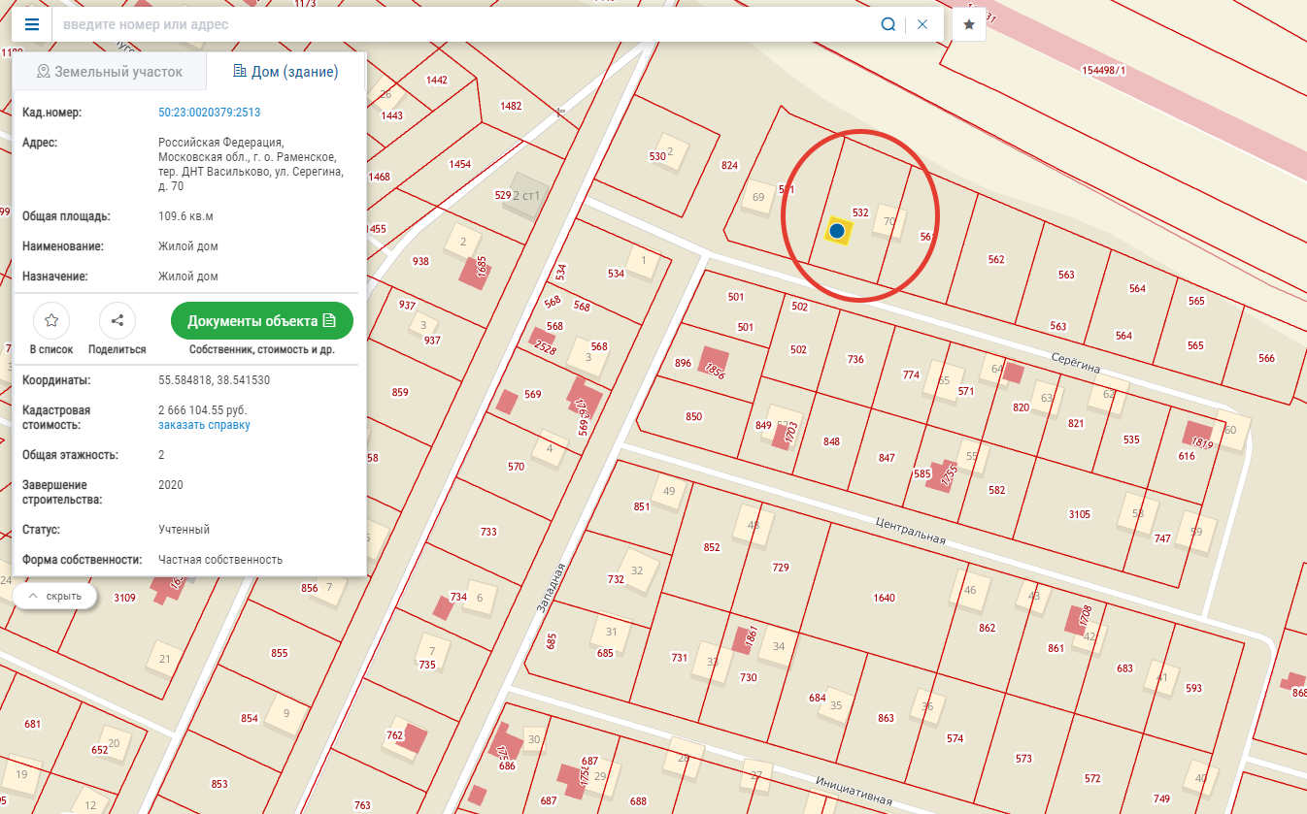Select parcel 729 on the map

[780, 568]
